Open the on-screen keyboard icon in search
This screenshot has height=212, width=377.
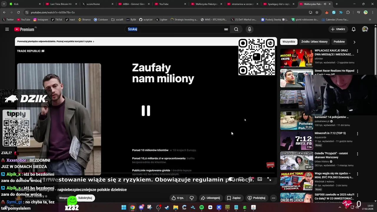(226, 29)
